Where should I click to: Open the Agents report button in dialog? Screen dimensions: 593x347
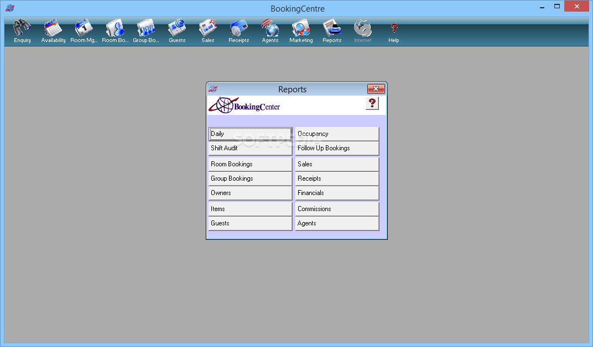[x=337, y=223]
